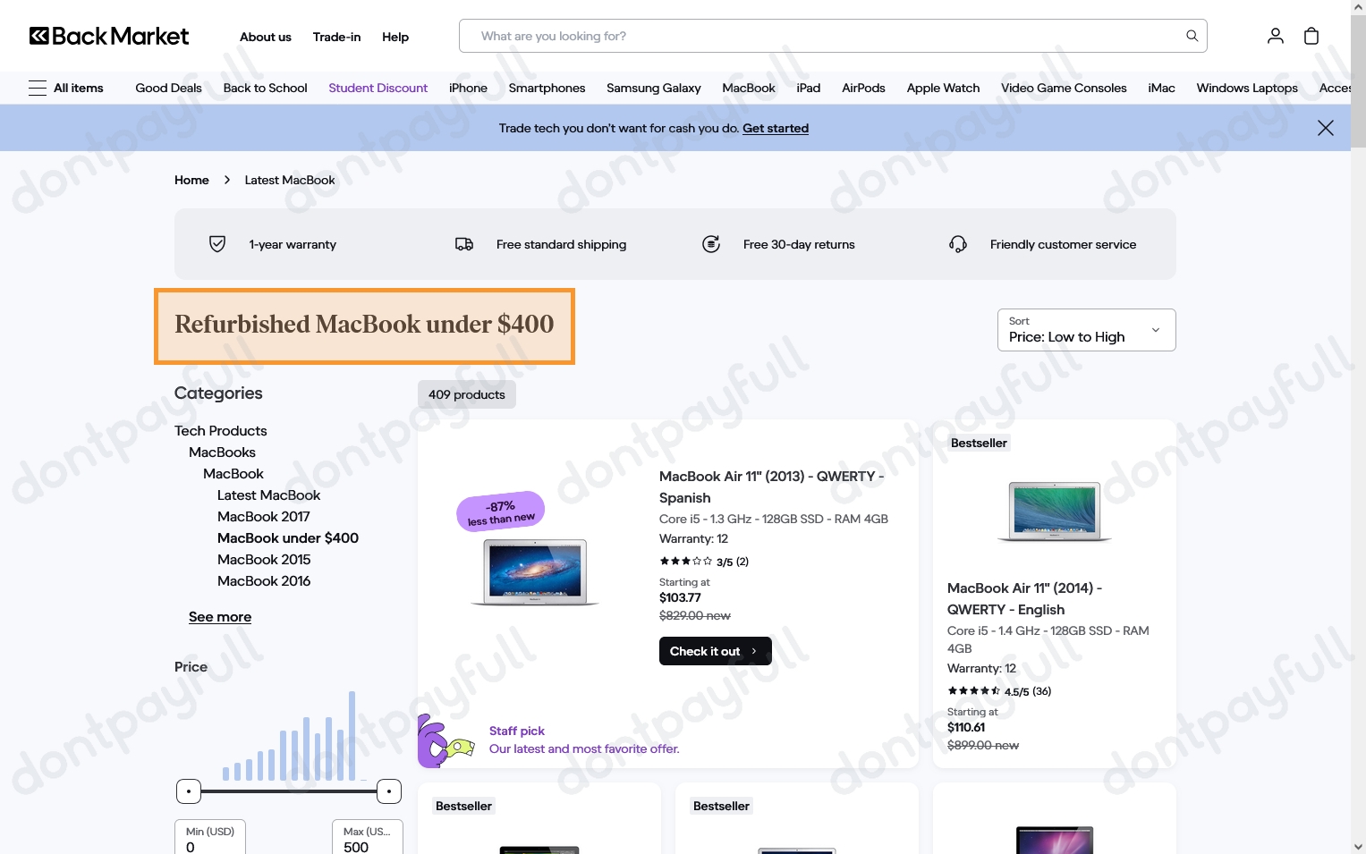The image size is (1366, 854).
Task: Click the breadcrumb chevron after Home
Action: 227,180
